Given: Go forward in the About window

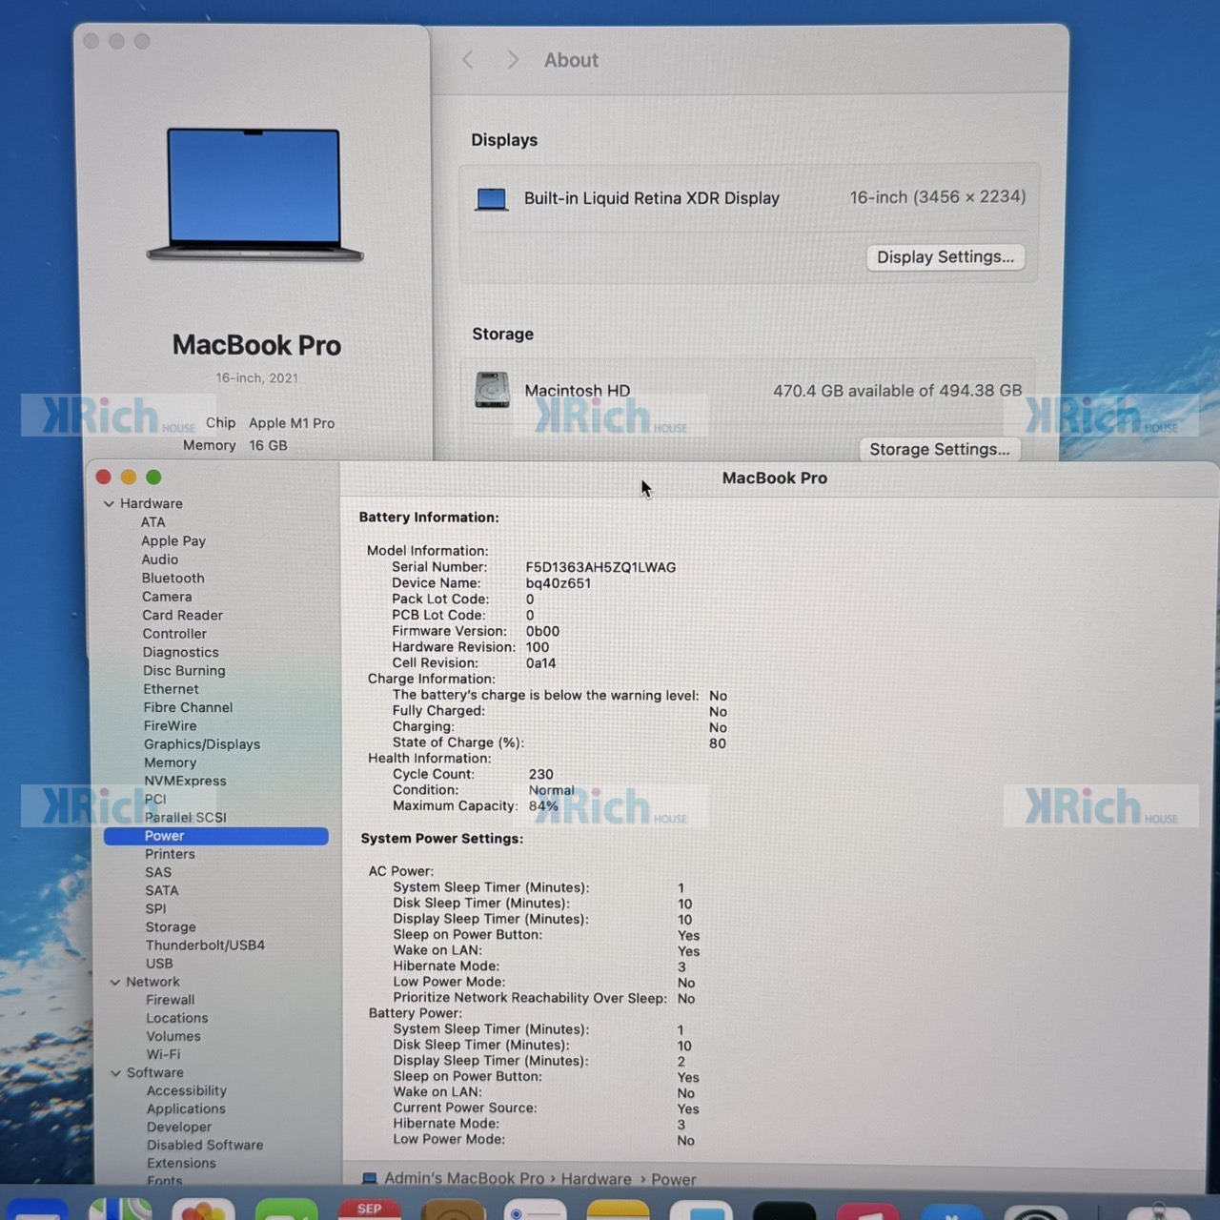Looking at the screenshot, I should 513,60.
